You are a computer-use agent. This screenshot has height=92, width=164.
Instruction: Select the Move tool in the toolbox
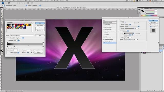pos(2,10)
